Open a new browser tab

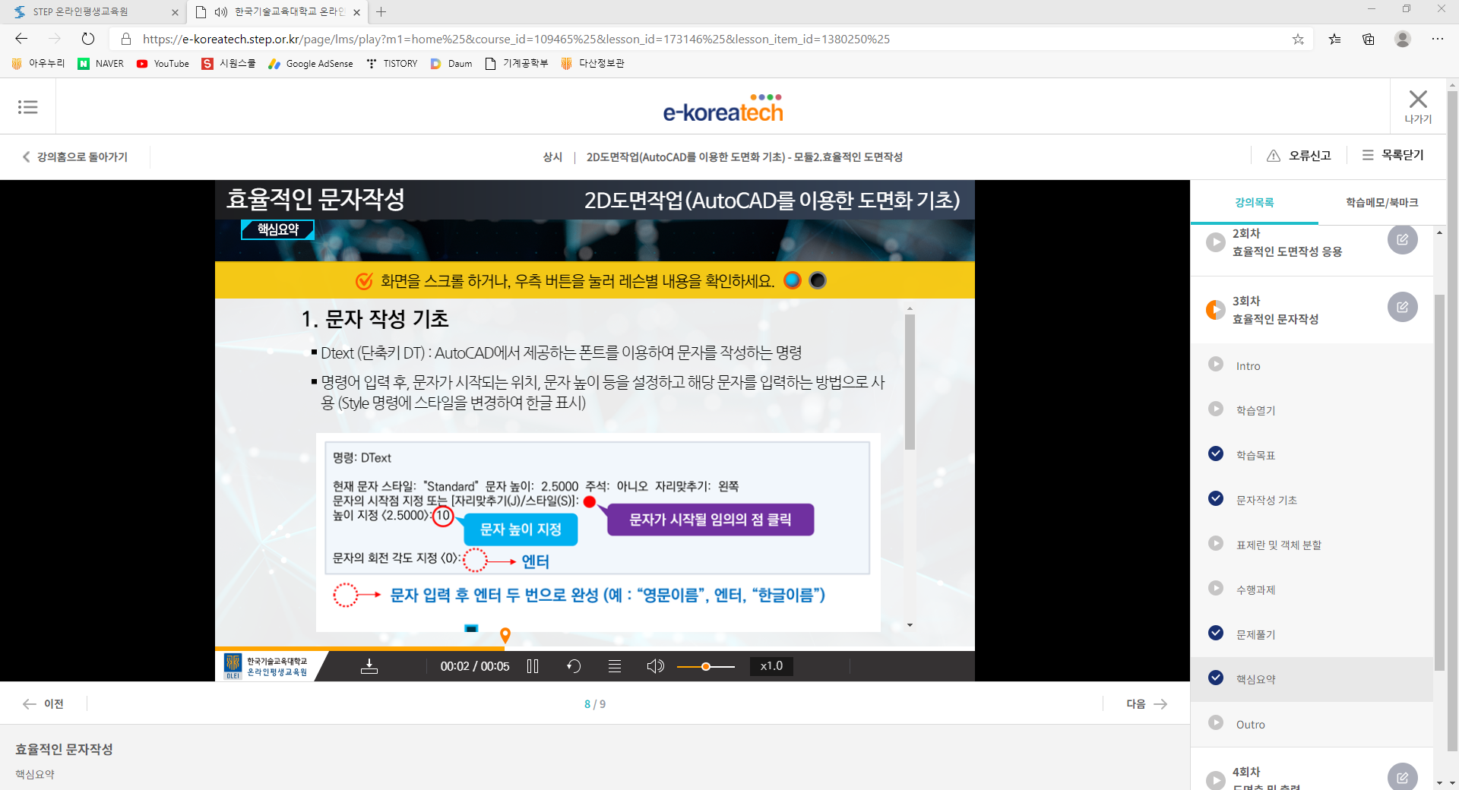click(x=381, y=12)
